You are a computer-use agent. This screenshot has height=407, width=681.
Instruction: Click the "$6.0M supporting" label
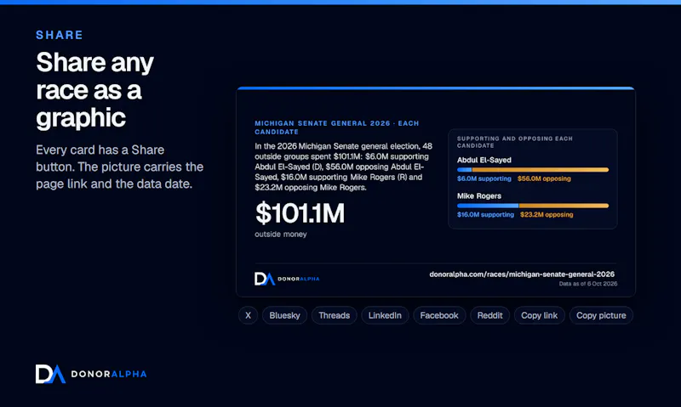coord(484,178)
